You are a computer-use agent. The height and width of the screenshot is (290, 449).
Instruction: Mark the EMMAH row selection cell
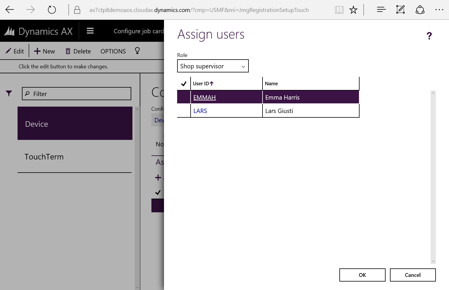(x=184, y=97)
